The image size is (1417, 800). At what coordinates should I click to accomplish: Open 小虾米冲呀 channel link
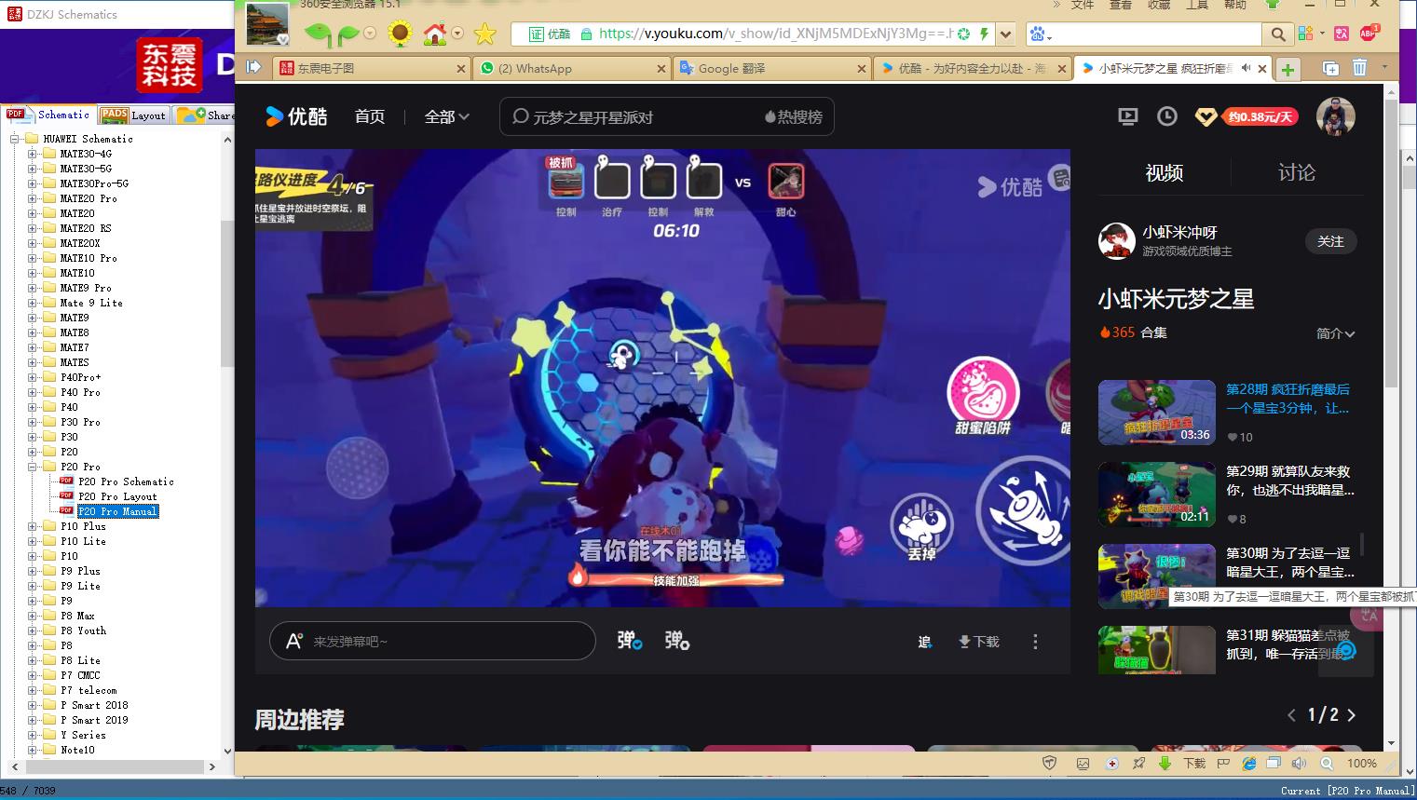click(1179, 232)
